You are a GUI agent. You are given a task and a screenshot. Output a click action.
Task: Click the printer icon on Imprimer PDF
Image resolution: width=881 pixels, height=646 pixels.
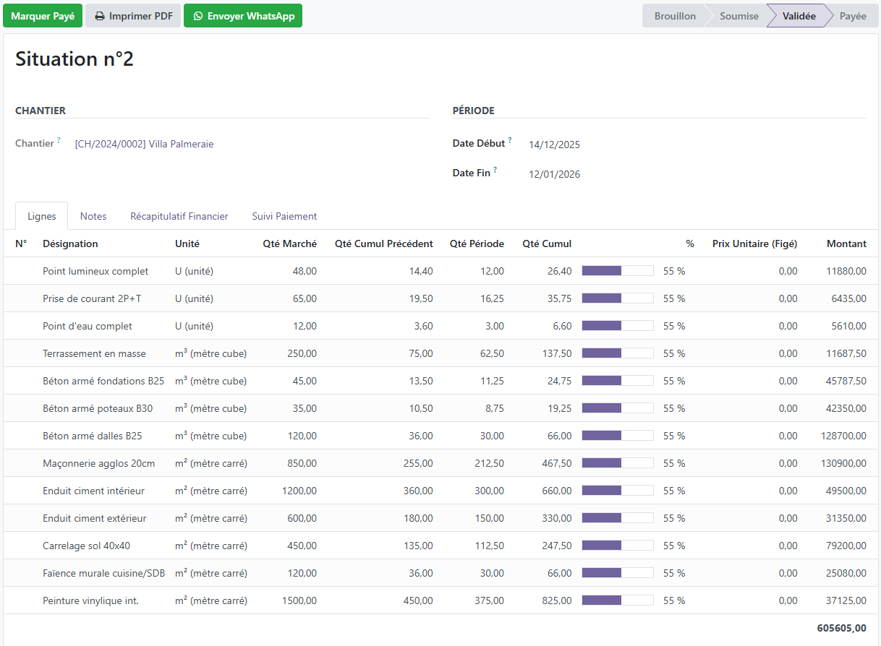(100, 16)
